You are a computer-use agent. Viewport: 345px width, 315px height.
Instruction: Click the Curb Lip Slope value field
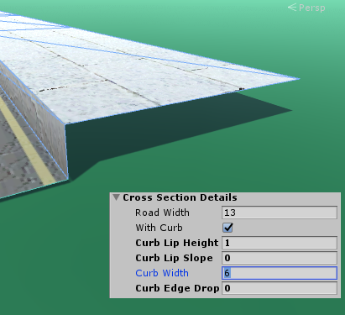click(x=280, y=258)
